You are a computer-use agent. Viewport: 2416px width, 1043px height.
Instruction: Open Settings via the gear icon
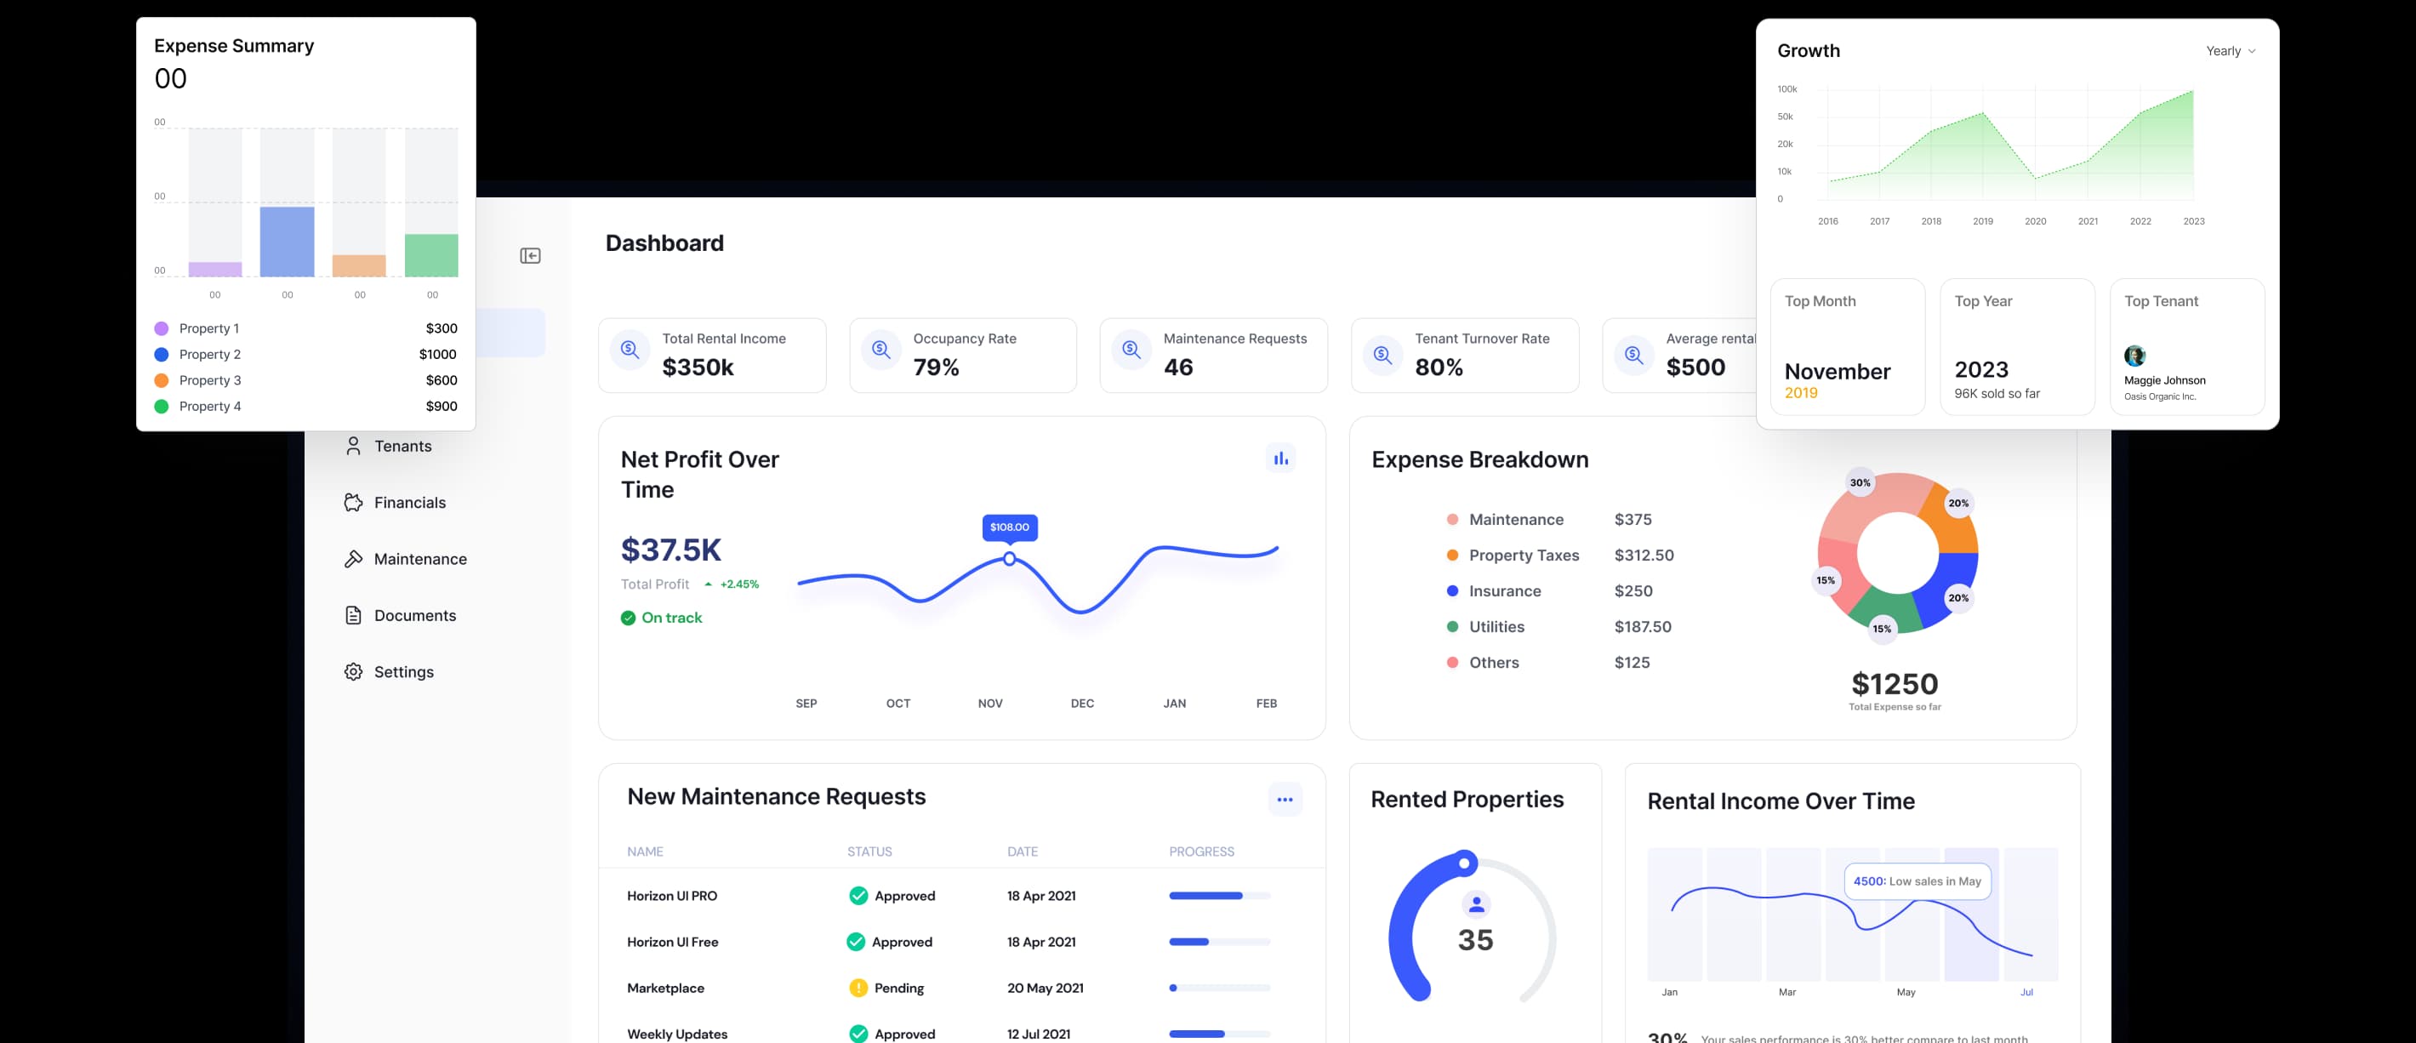[x=353, y=671]
